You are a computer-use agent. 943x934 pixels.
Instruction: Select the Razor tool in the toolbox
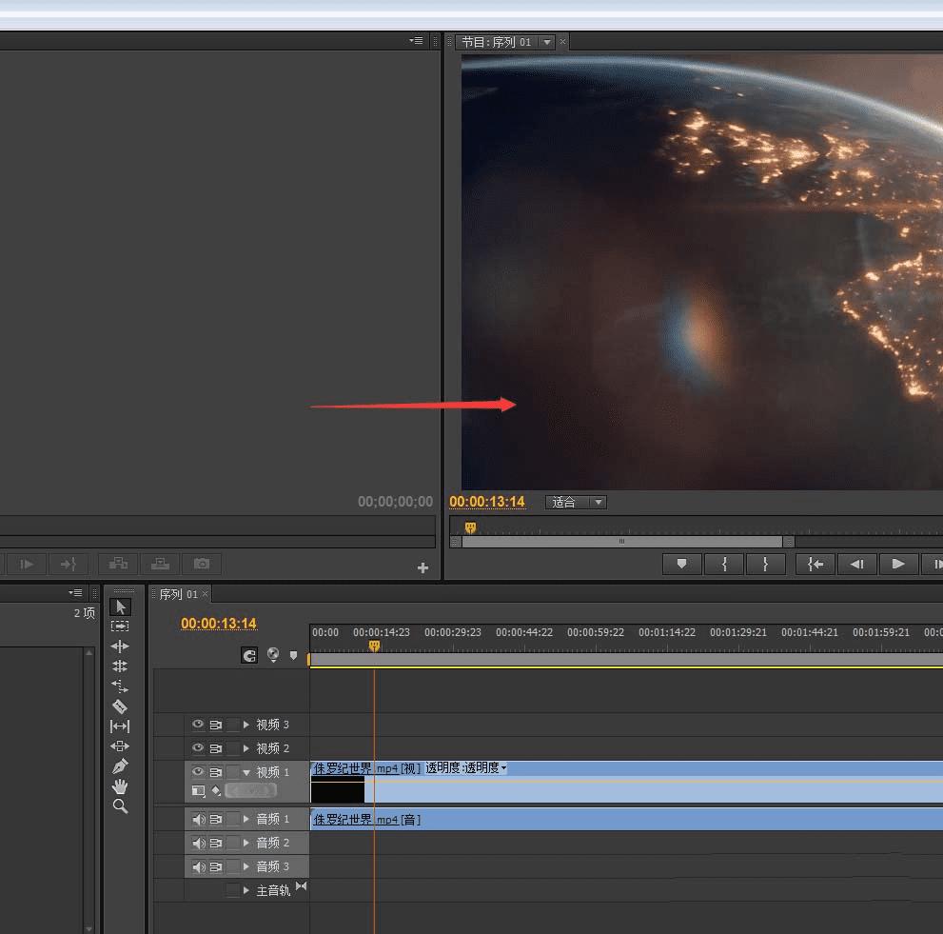pyautogui.click(x=120, y=706)
